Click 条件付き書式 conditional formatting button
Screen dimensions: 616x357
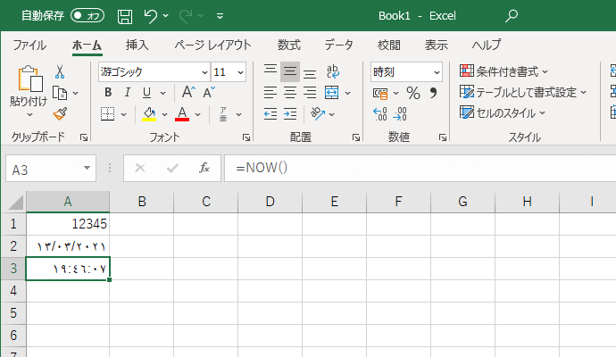coord(504,71)
